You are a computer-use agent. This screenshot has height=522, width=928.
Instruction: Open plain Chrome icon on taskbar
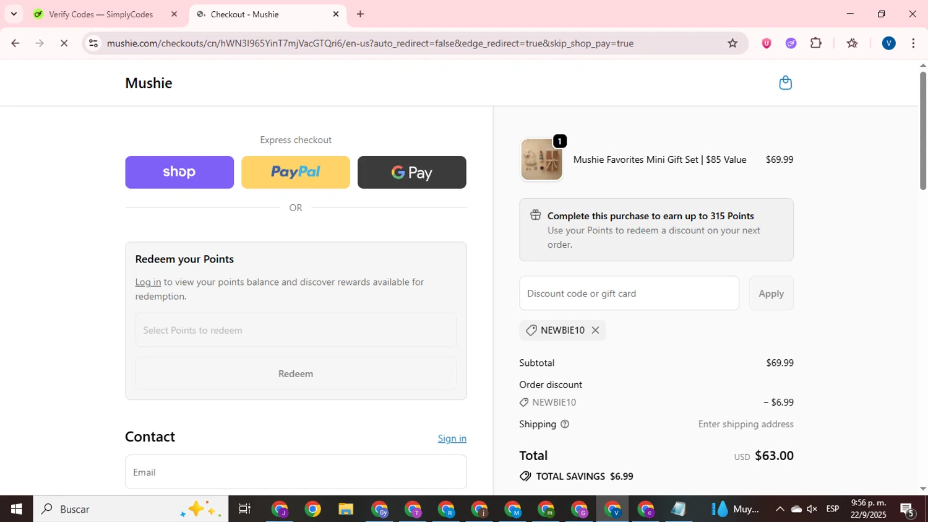pyautogui.click(x=312, y=509)
